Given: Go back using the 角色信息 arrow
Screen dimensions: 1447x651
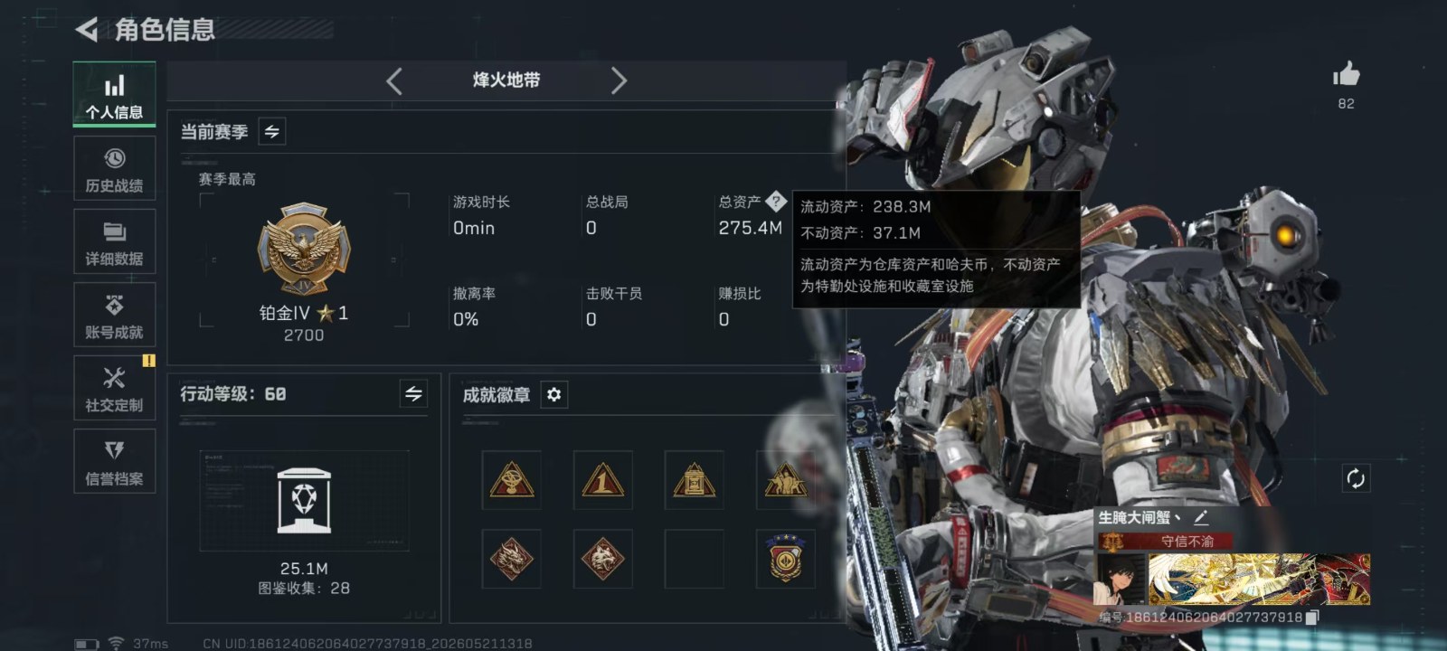Looking at the screenshot, I should click(x=87, y=30).
